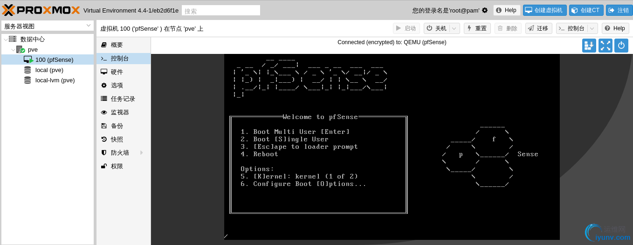The image size is (633, 245).
Task: Click the 迁移 migrate button
Action: click(x=538, y=28)
